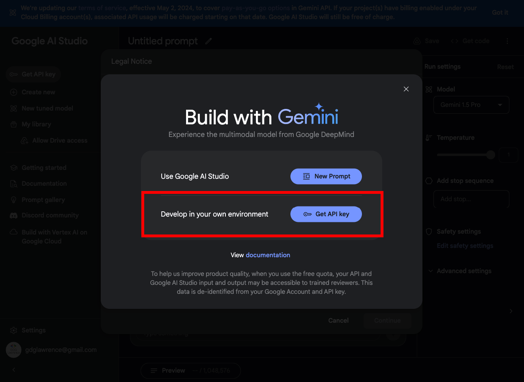
Task: Click Edit safety settings
Action: [465, 246]
